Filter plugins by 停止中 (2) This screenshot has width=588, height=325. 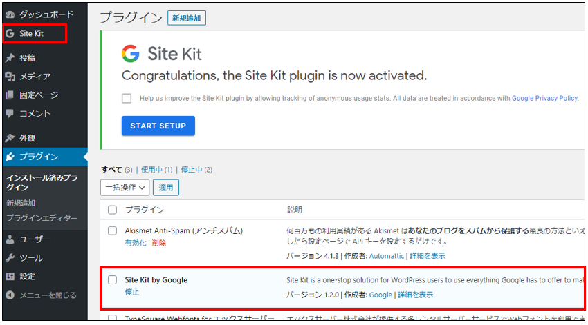(196, 170)
